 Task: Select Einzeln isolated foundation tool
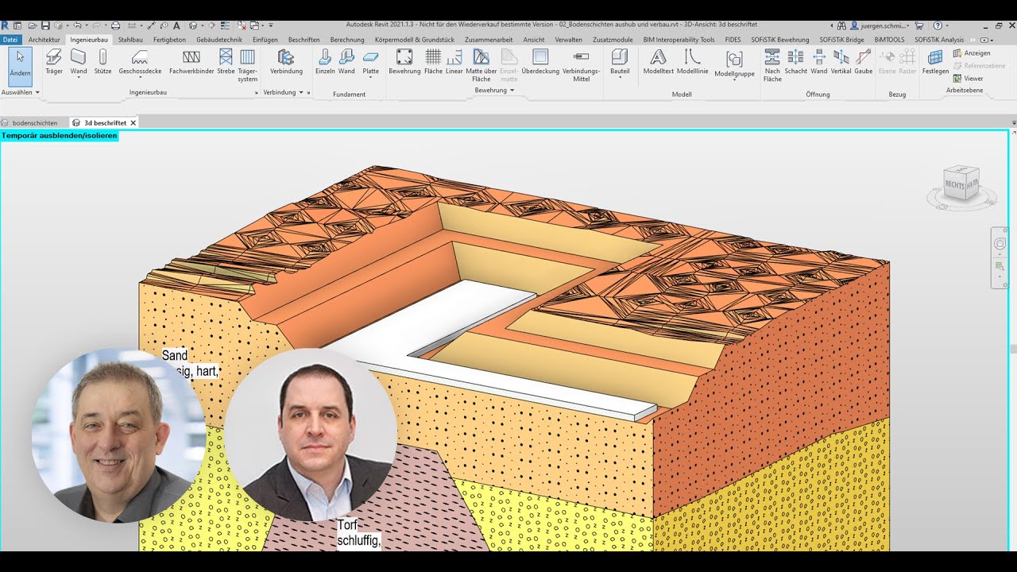click(x=325, y=61)
